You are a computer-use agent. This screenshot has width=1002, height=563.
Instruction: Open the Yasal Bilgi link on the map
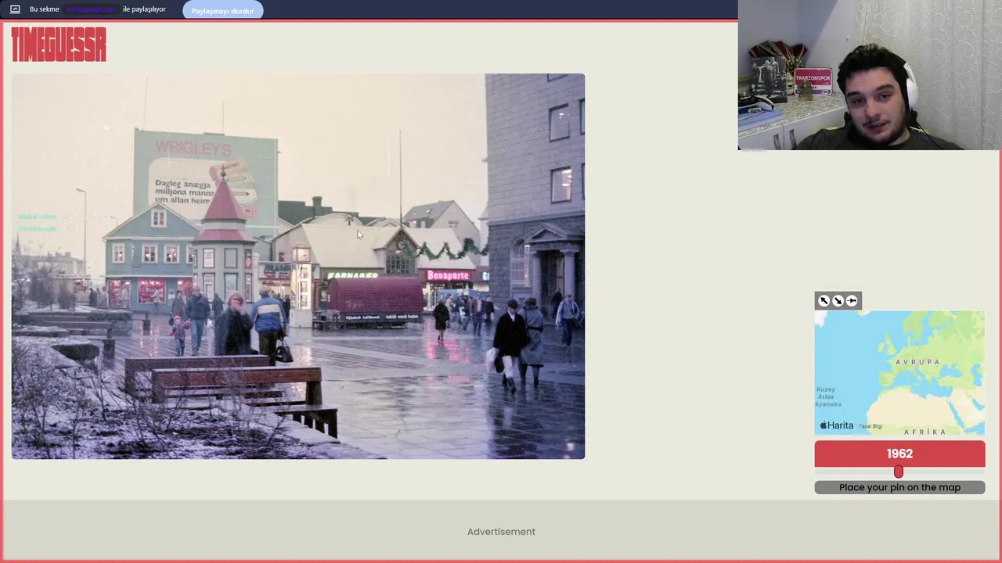tap(870, 426)
